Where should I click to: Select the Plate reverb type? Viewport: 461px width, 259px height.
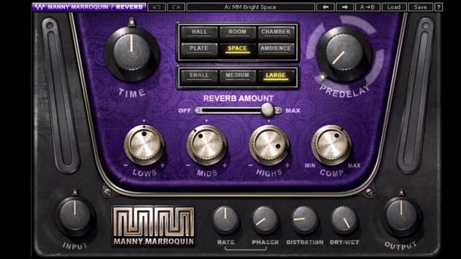point(200,49)
